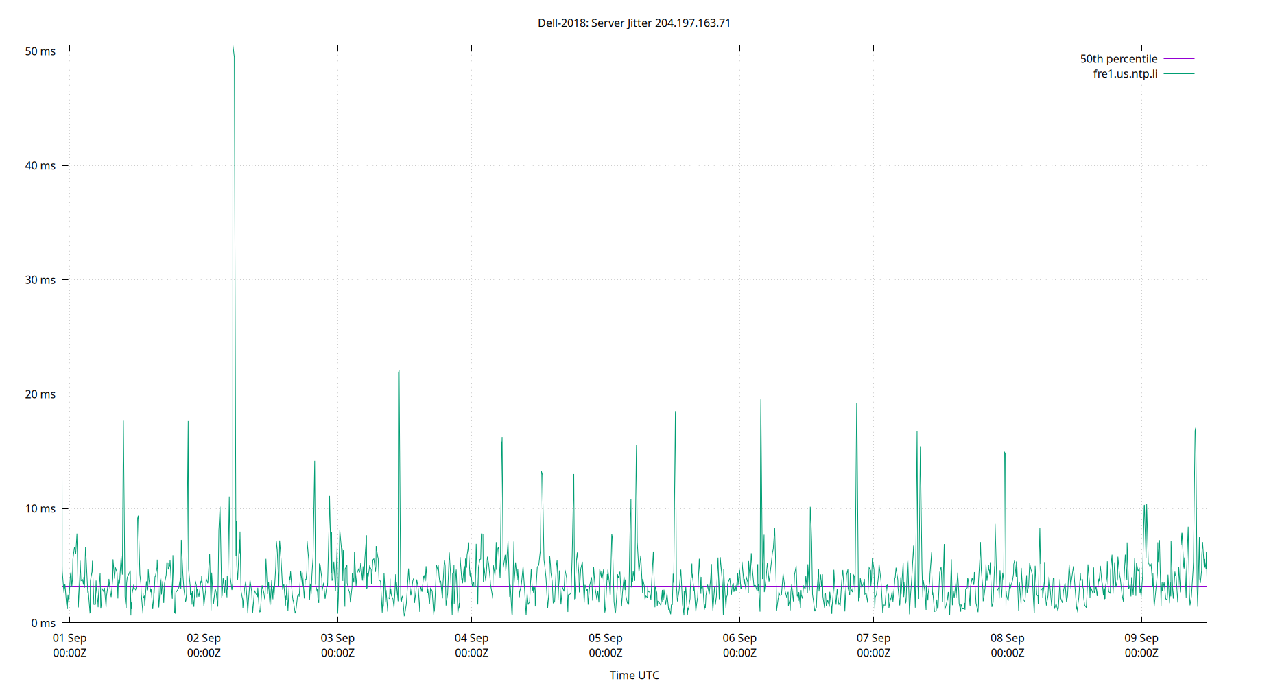1269x686 pixels.
Task: Click the 09 Sep date label
Action: 1141,638
